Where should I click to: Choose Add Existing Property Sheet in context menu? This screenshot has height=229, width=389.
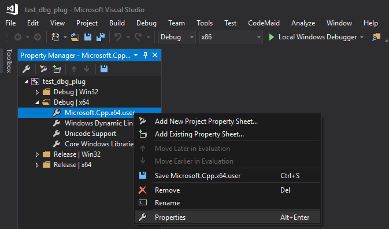(x=228, y=134)
